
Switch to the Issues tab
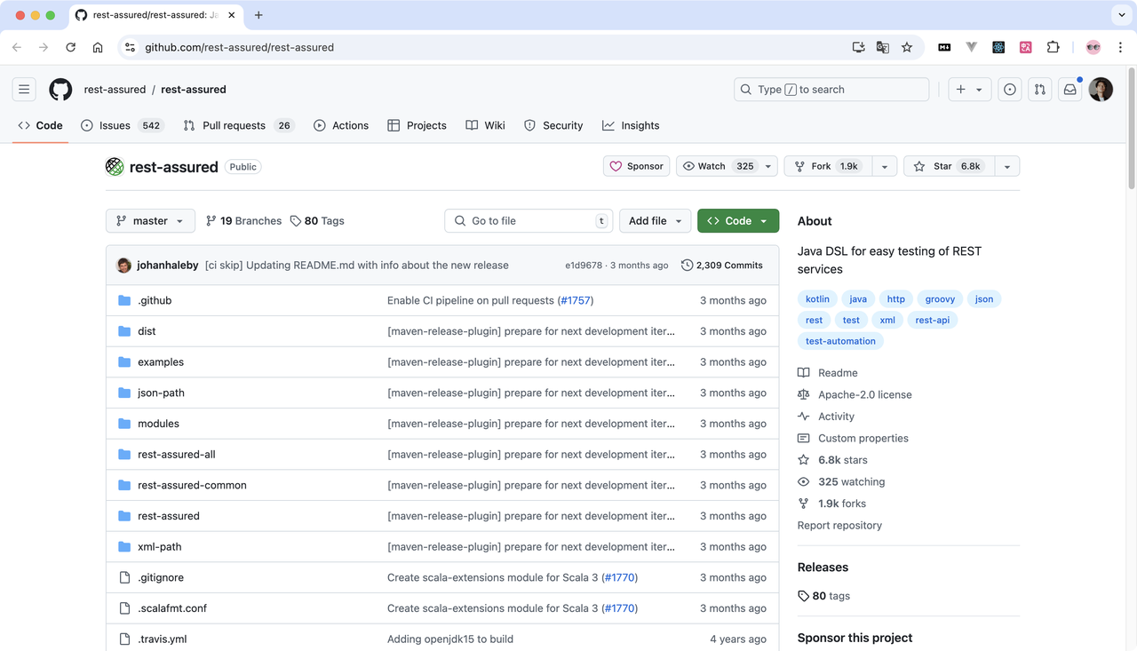coord(122,125)
